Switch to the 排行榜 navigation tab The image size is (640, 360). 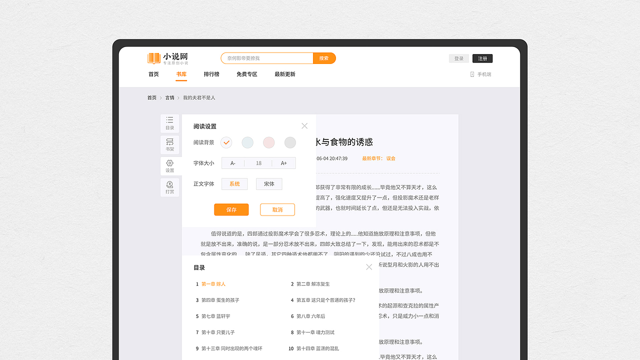click(210, 73)
